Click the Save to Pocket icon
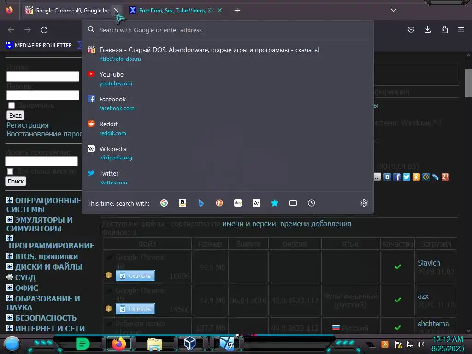Image resolution: width=472 pixels, height=354 pixels. (411, 29)
